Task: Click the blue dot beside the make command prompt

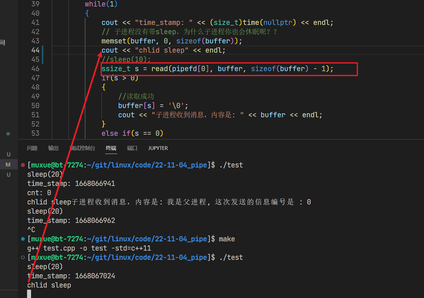Action: [23, 239]
